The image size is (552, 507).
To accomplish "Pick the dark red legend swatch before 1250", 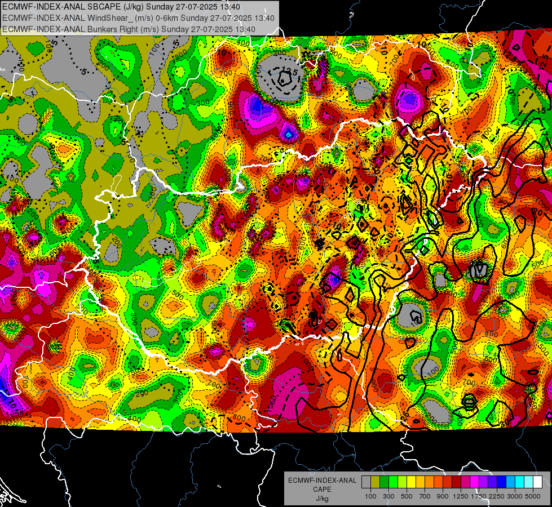I will pyautogui.click(x=457, y=482).
